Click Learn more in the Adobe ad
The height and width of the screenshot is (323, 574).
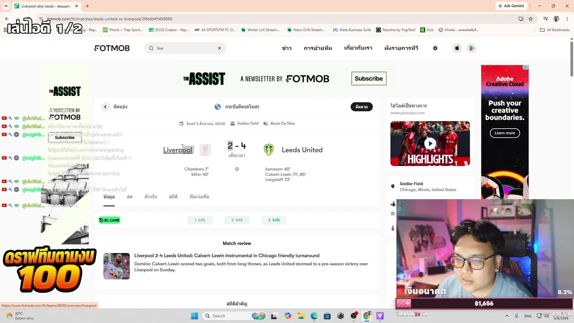pos(504,133)
